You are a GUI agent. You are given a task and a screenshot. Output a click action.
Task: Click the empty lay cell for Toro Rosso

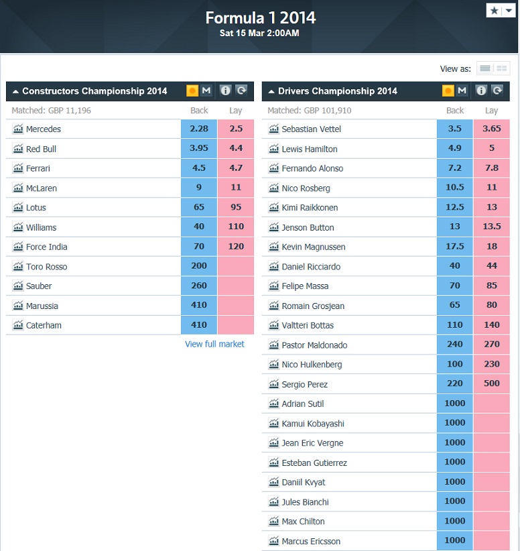[x=236, y=266]
